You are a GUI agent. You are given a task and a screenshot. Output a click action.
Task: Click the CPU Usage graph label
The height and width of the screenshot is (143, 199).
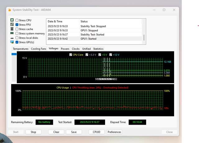[63, 88]
